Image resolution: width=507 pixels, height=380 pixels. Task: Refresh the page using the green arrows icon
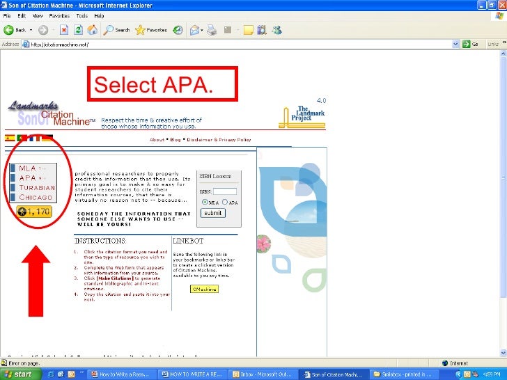click(78, 30)
